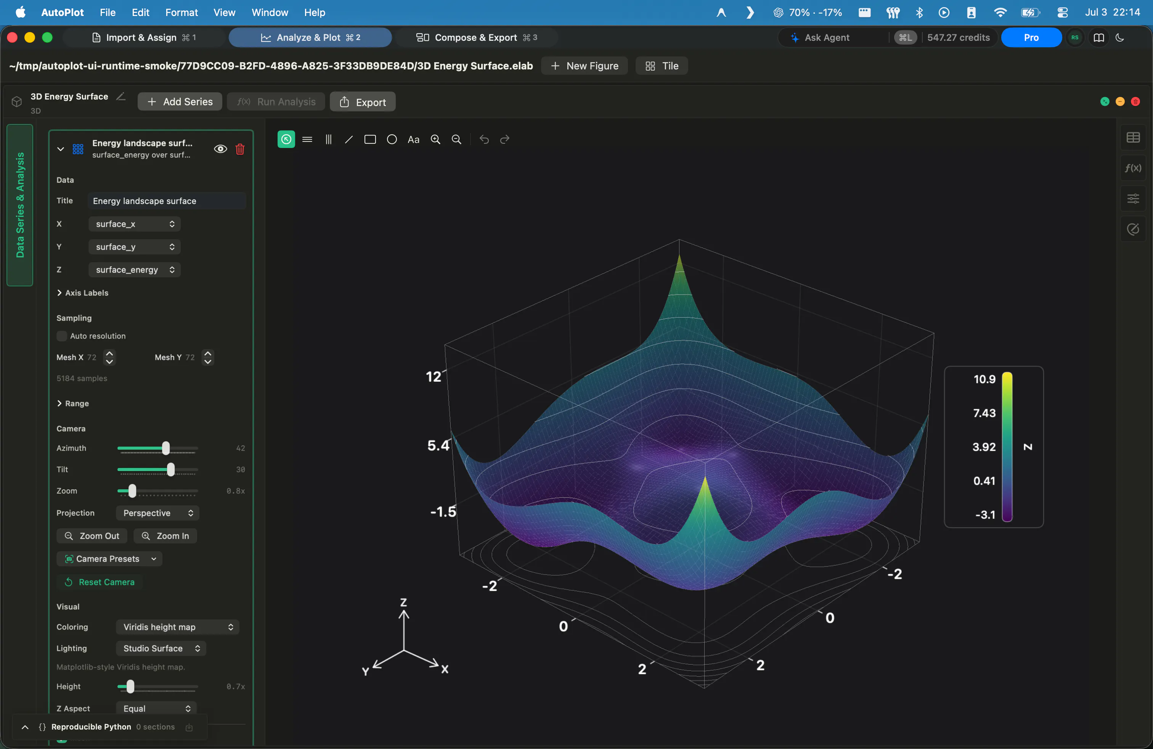The image size is (1153, 749).
Task: Open the View menu
Action: click(x=224, y=13)
